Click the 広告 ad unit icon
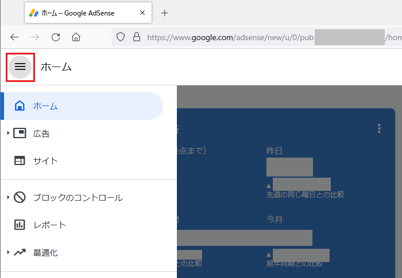Viewport: 402px width, 278px height. tap(20, 134)
